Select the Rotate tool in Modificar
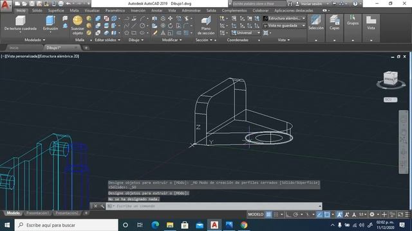The image size is (412, 231). pyautogui.click(x=170, y=26)
